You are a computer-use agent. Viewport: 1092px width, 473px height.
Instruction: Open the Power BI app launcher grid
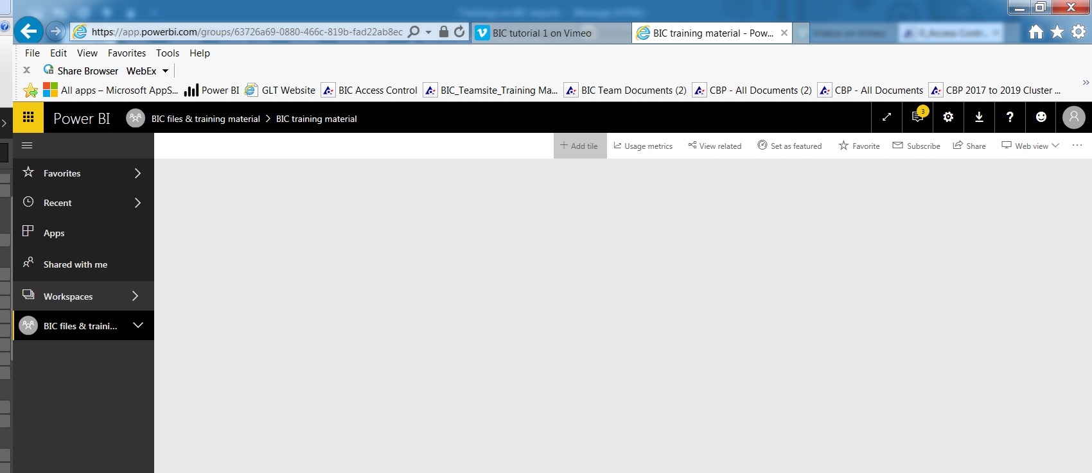pyautogui.click(x=28, y=117)
